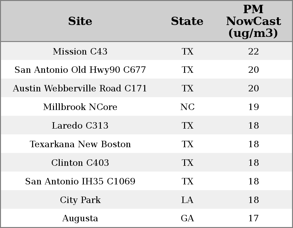The width and height of the screenshot is (293, 228).
Task: Select TX state for Mission C43
Action: (187, 51)
